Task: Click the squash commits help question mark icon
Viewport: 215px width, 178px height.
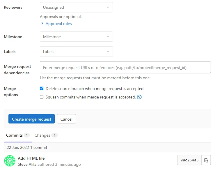Action: click(x=139, y=97)
